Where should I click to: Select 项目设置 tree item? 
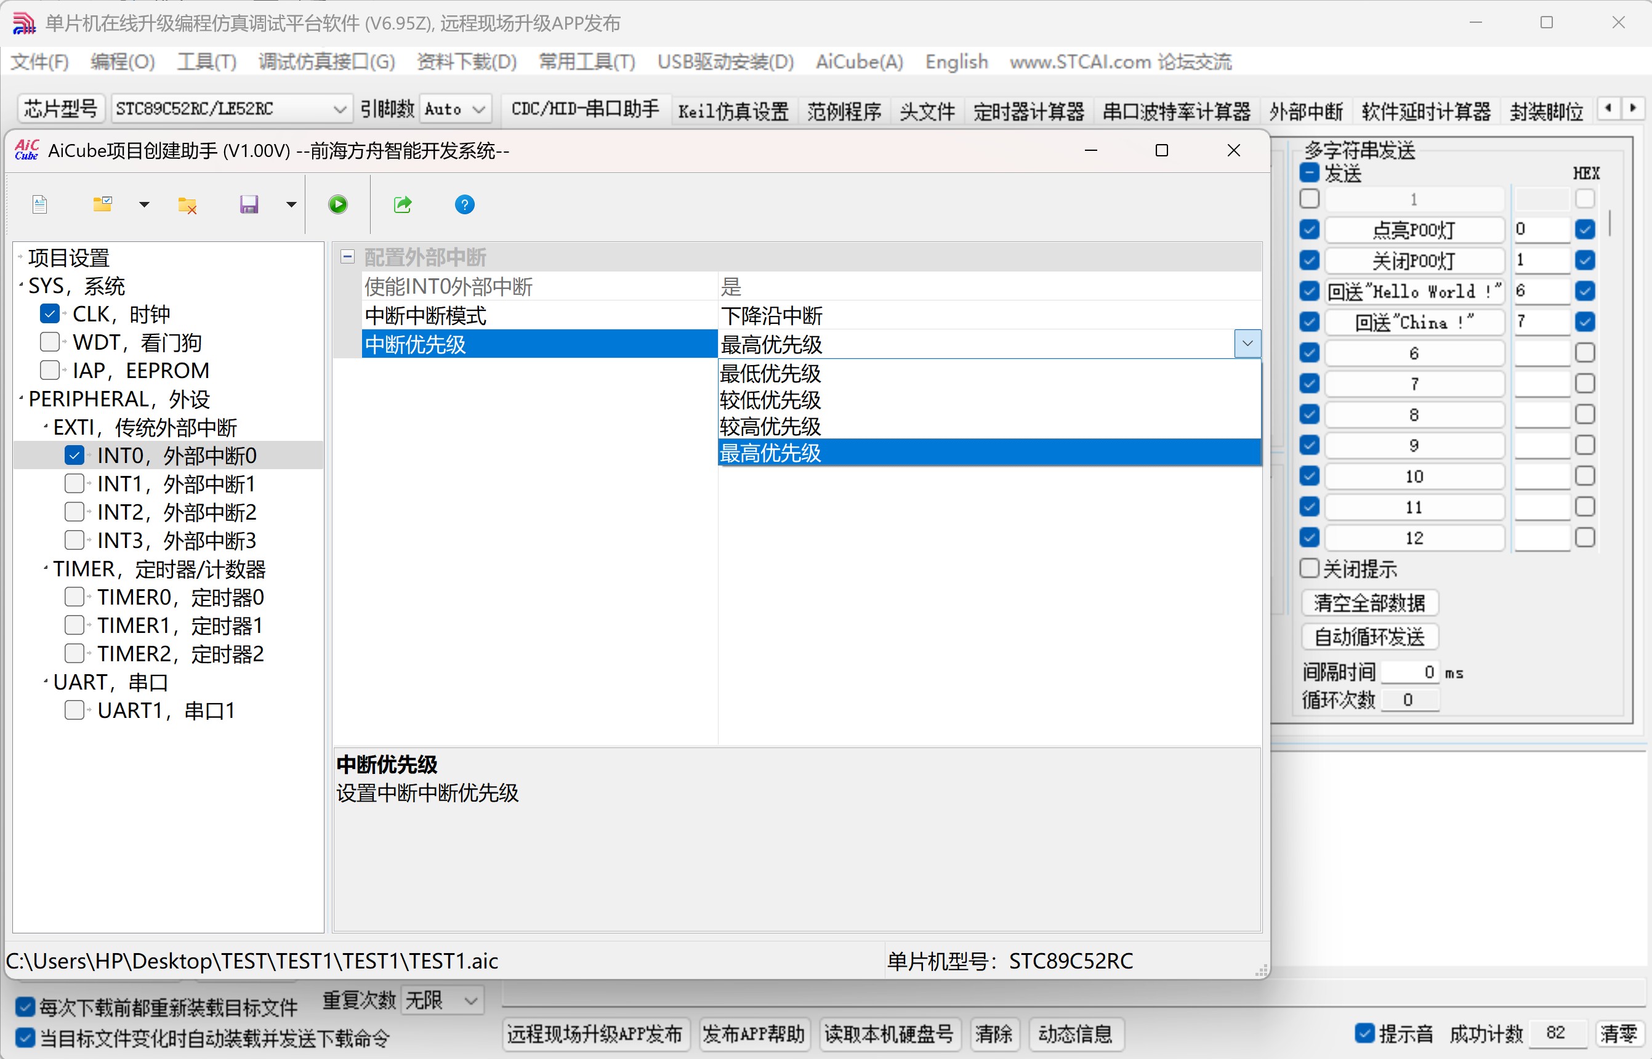point(69,258)
